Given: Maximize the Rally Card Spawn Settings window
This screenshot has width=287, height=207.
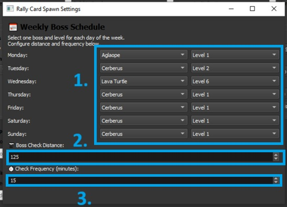Looking at the screenshot, I should click(252, 8).
